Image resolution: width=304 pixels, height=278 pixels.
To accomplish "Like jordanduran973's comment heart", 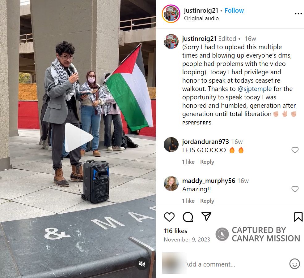I will pos(295,150).
